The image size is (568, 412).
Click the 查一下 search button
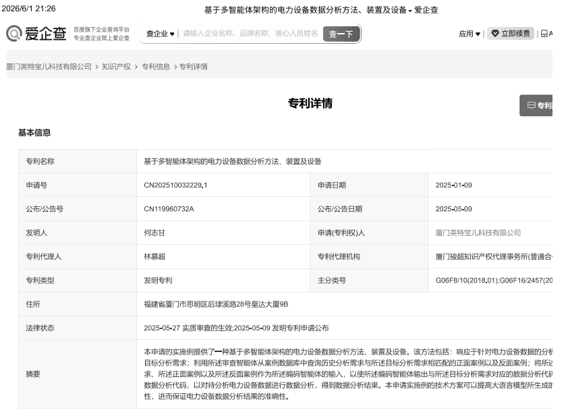pyautogui.click(x=341, y=34)
